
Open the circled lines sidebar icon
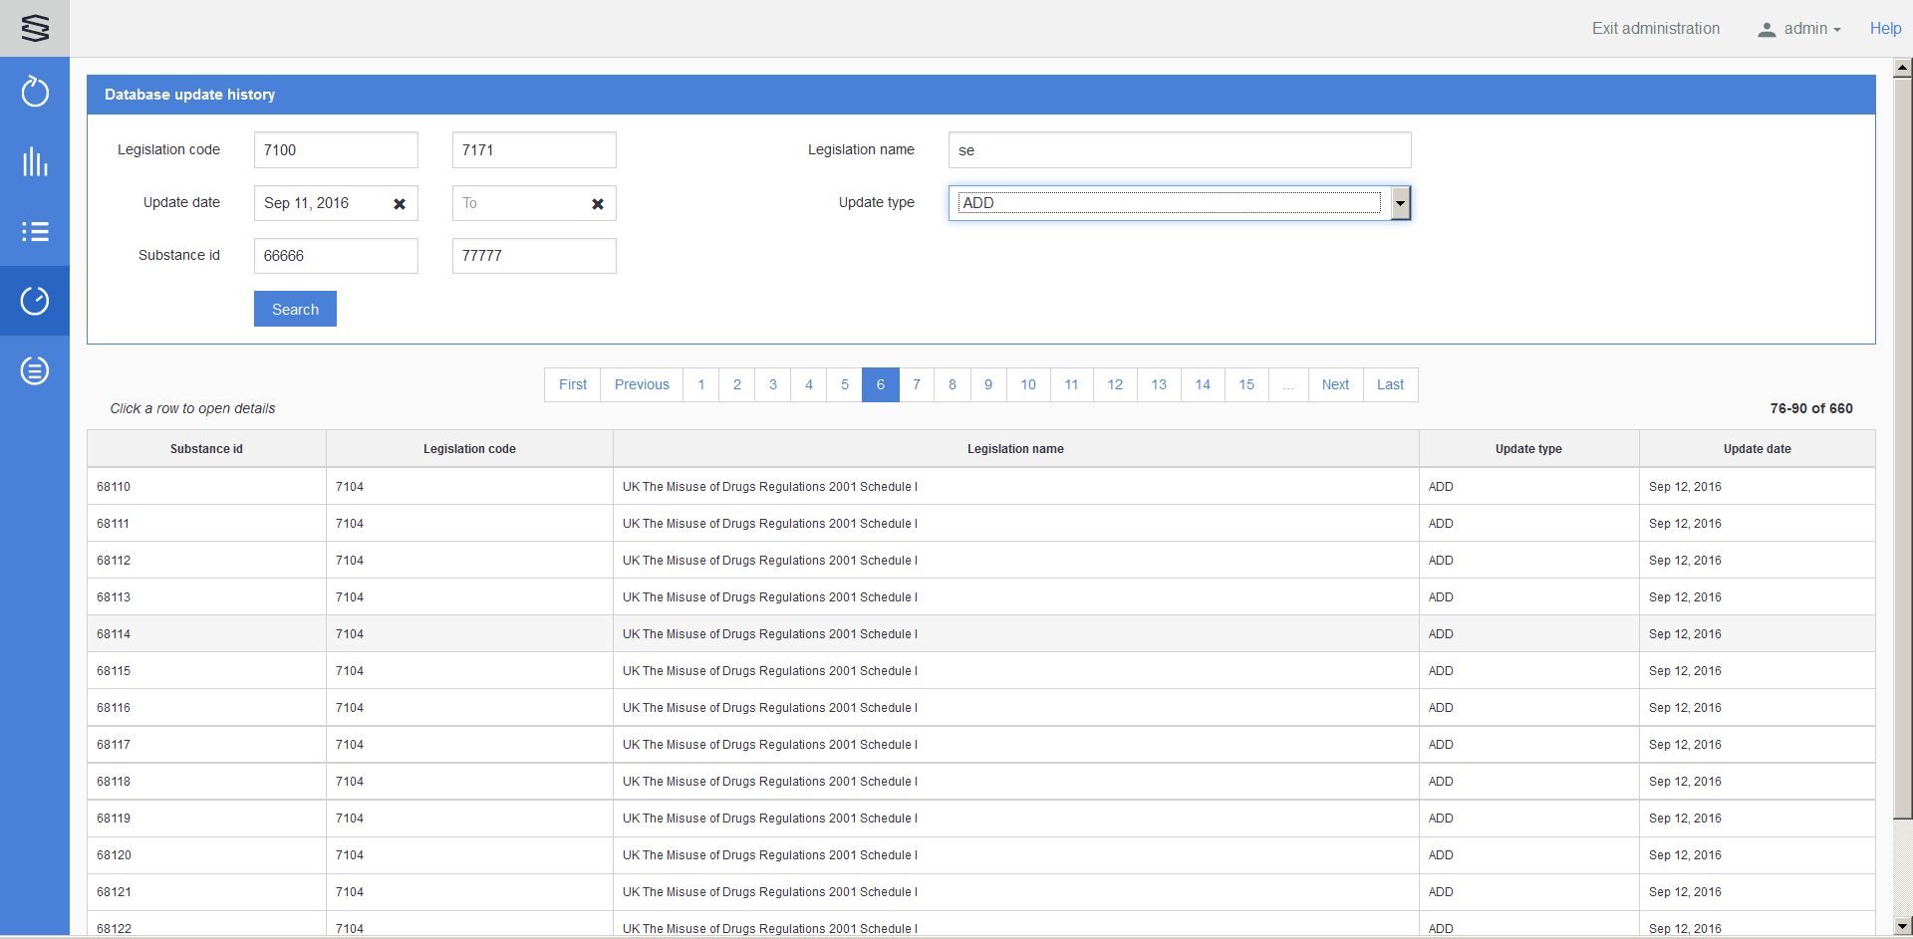35,371
